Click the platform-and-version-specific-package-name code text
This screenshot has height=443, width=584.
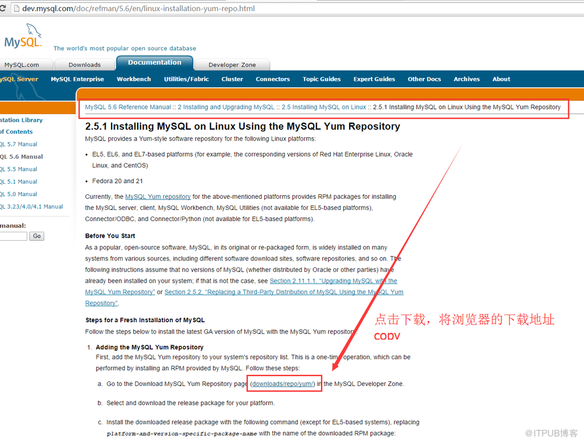(x=182, y=434)
